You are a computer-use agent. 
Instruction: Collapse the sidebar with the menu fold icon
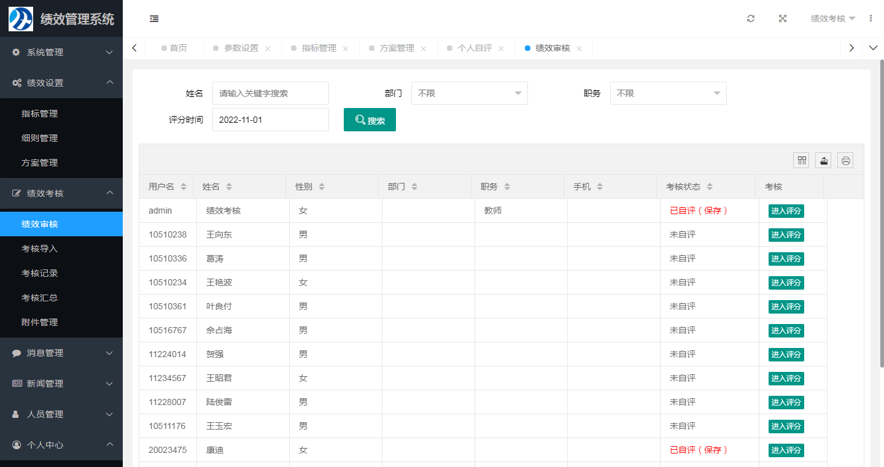[x=154, y=18]
